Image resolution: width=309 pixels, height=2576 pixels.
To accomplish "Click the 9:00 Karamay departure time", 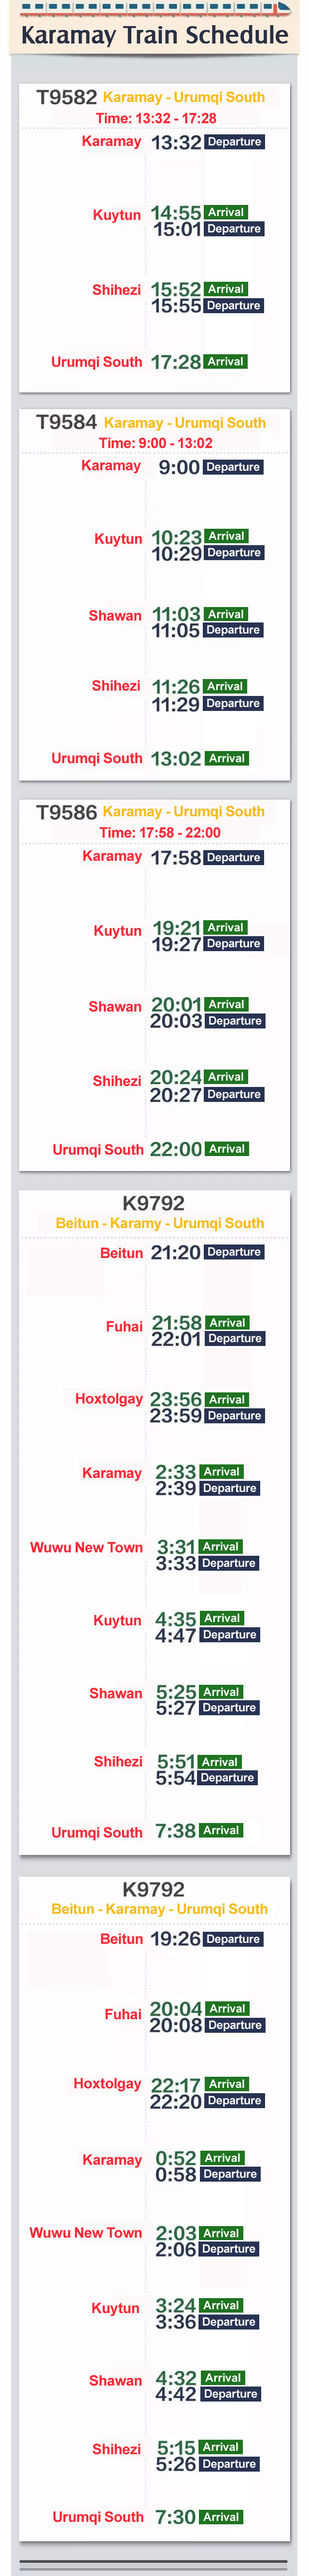I will click(x=178, y=467).
